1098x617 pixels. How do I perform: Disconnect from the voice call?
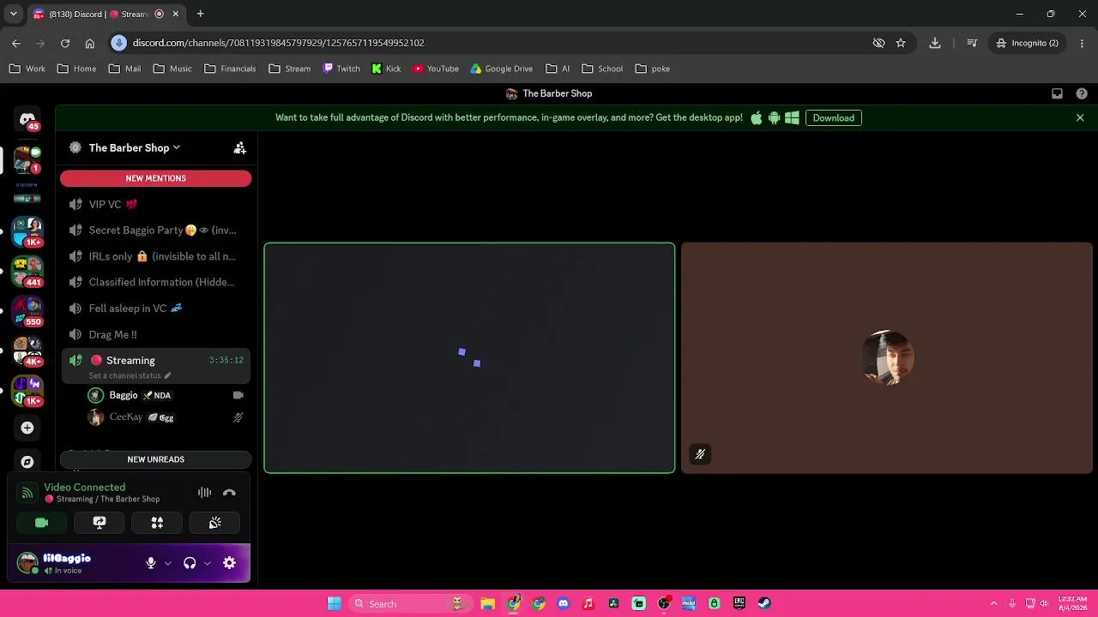tap(229, 493)
